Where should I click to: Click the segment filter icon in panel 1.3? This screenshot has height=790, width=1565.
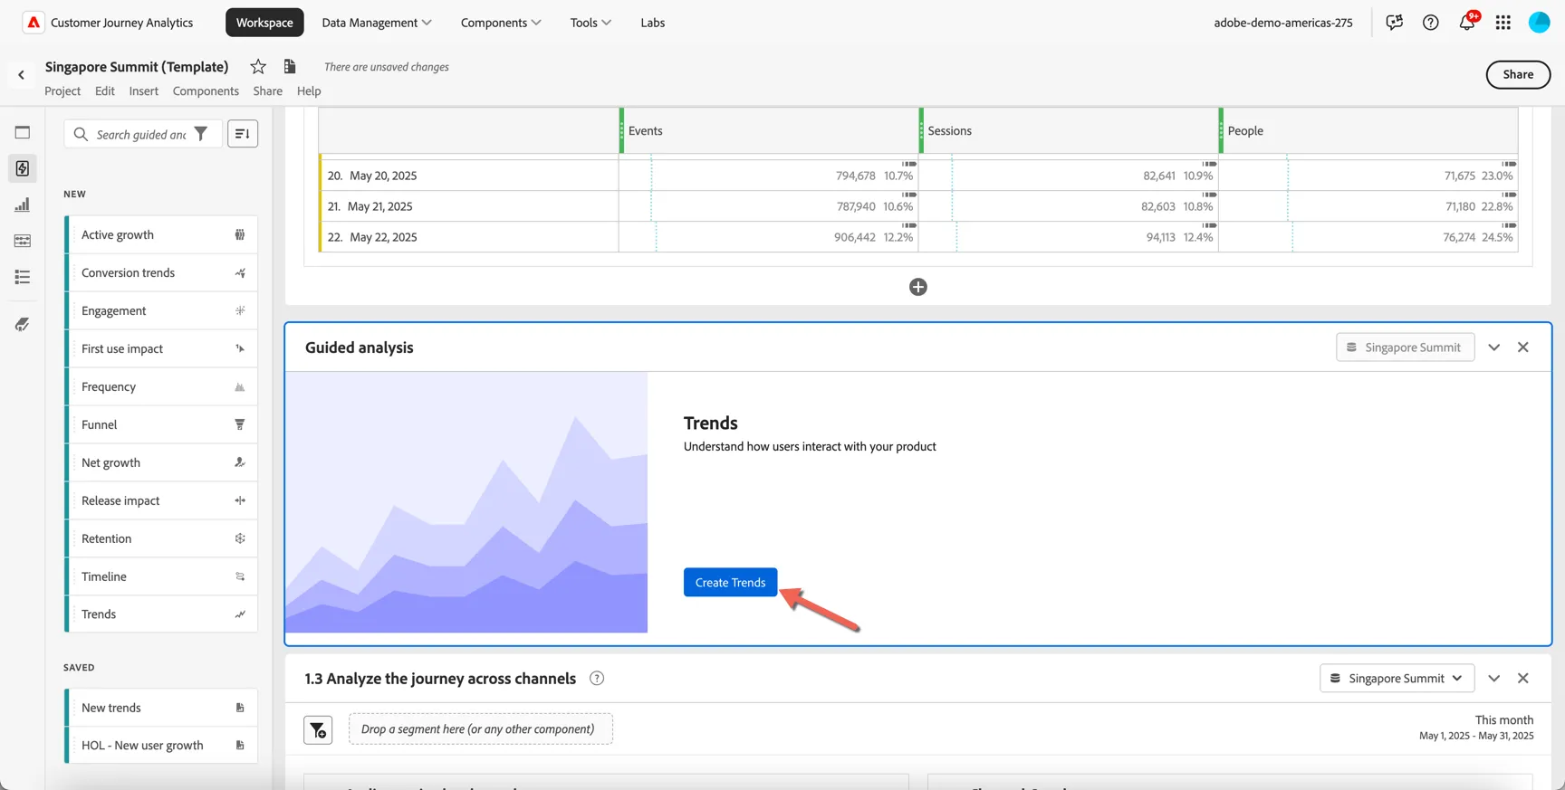(x=318, y=730)
